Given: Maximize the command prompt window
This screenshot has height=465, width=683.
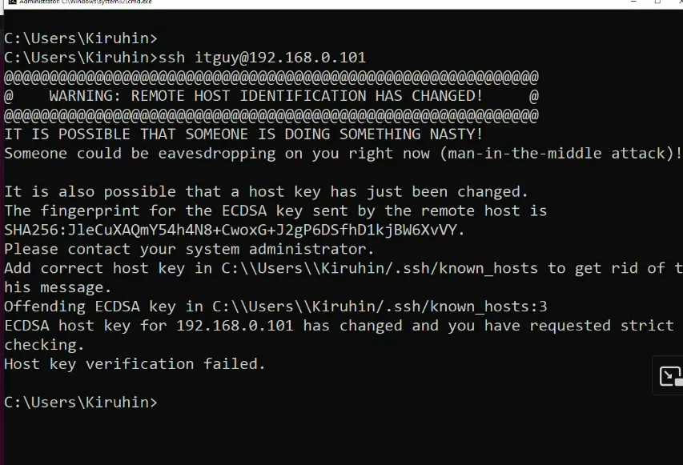Looking at the screenshot, I should click(657, 2).
